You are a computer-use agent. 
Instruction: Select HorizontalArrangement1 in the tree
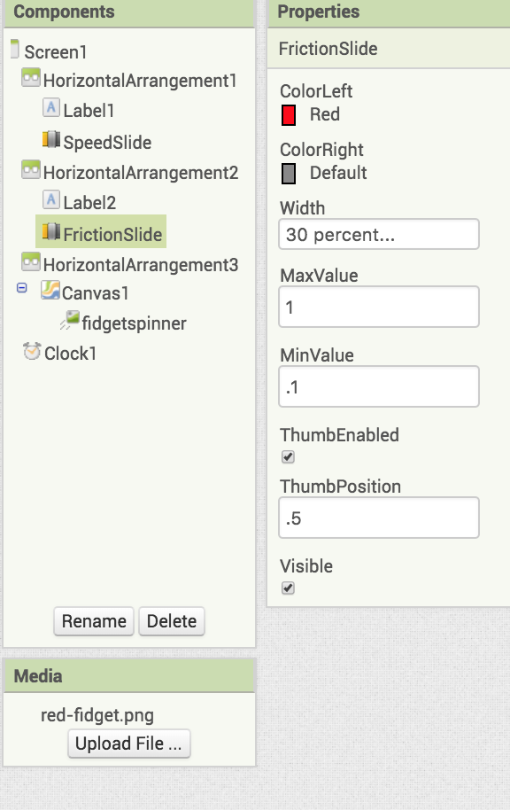pos(141,81)
